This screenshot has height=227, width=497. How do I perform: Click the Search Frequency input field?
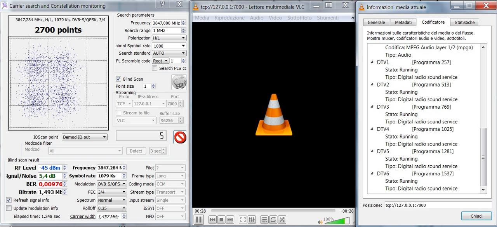point(166,23)
